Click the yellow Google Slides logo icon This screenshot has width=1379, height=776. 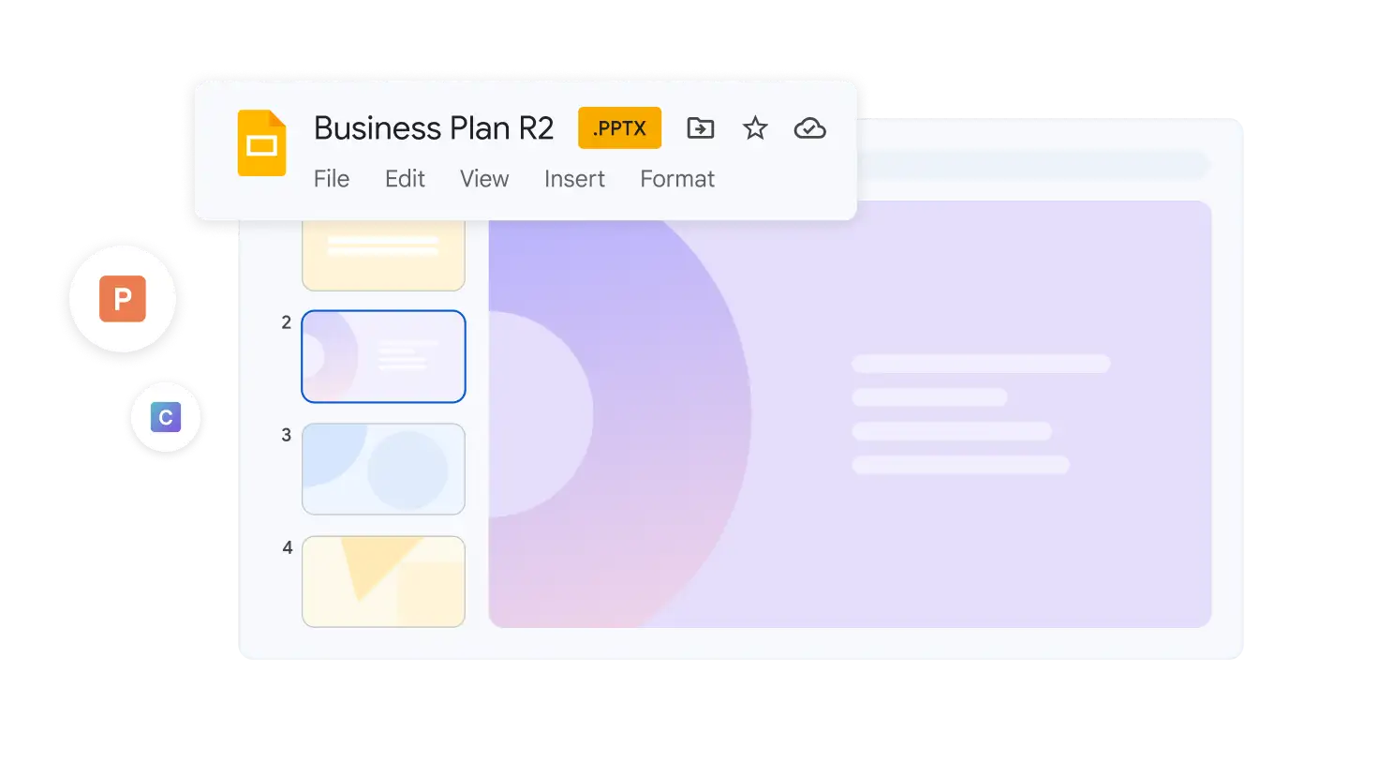click(261, 142)
